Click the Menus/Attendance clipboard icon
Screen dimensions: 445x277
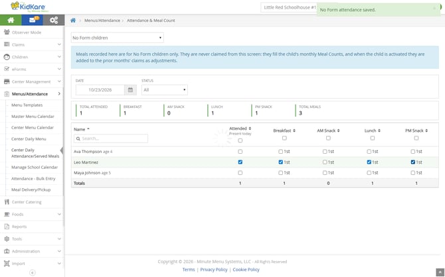[7, 94]
